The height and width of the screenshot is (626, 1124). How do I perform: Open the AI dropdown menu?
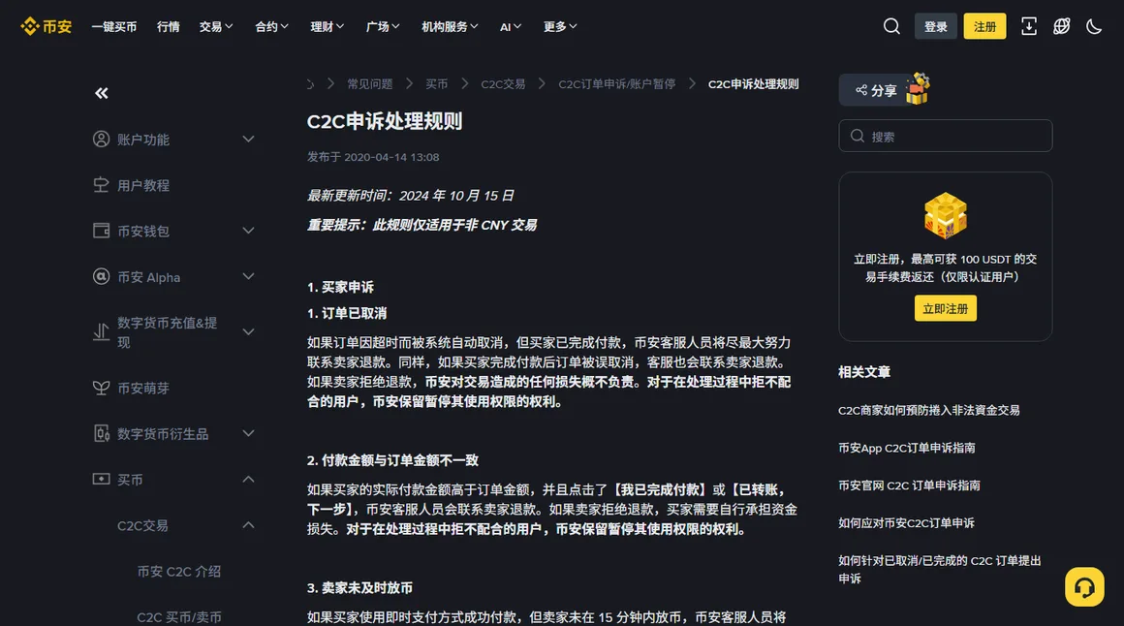click(511, 26)
